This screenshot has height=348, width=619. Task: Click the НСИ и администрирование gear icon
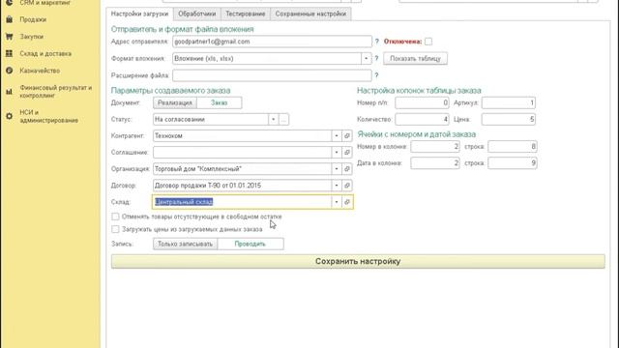coord(9,116)
